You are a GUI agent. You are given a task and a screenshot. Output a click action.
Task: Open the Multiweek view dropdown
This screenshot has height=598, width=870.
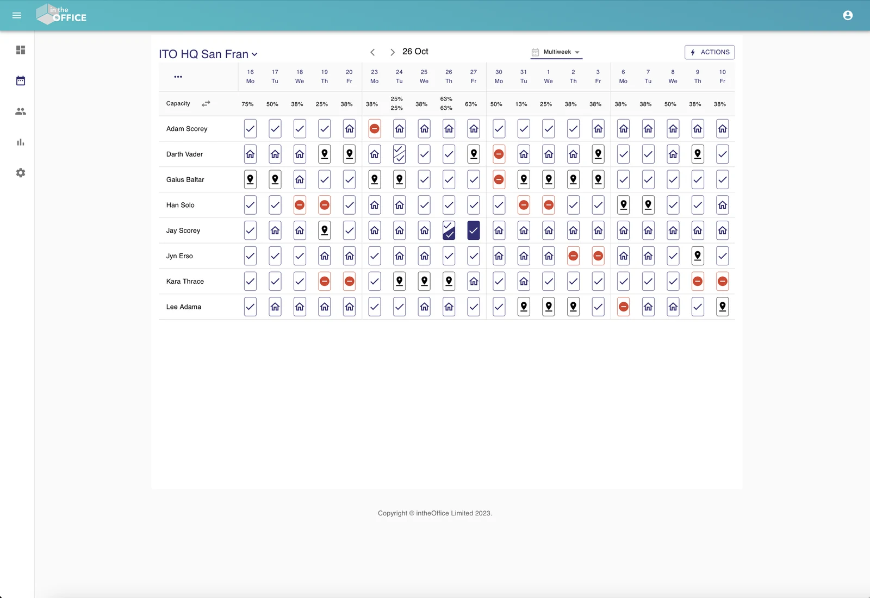(x=556, y=52)
